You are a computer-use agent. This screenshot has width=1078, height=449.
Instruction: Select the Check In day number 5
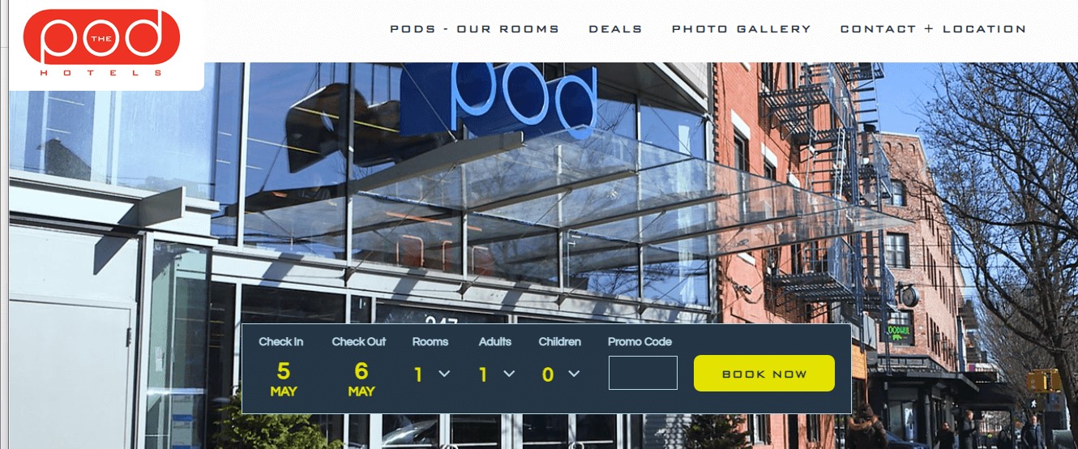(283, 371)
